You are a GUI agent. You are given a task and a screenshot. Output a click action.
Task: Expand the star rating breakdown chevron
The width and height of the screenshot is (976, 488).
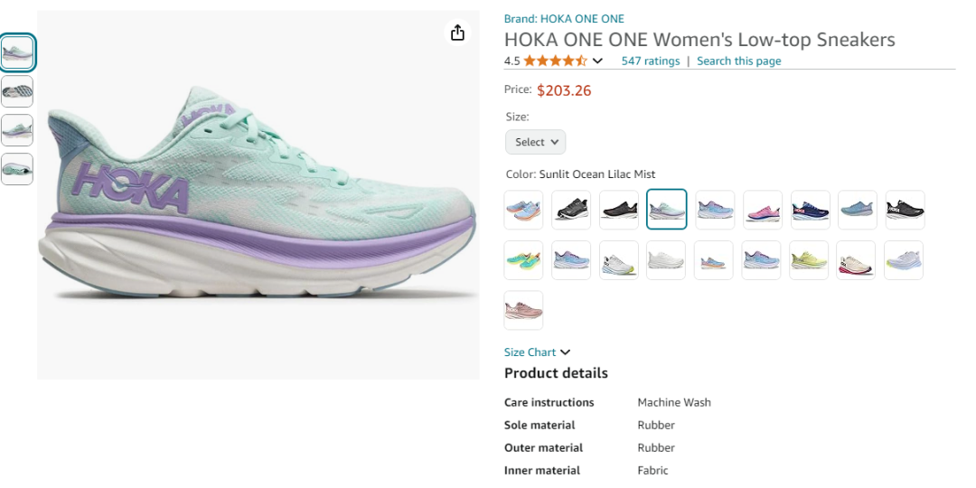coord(597,61)
